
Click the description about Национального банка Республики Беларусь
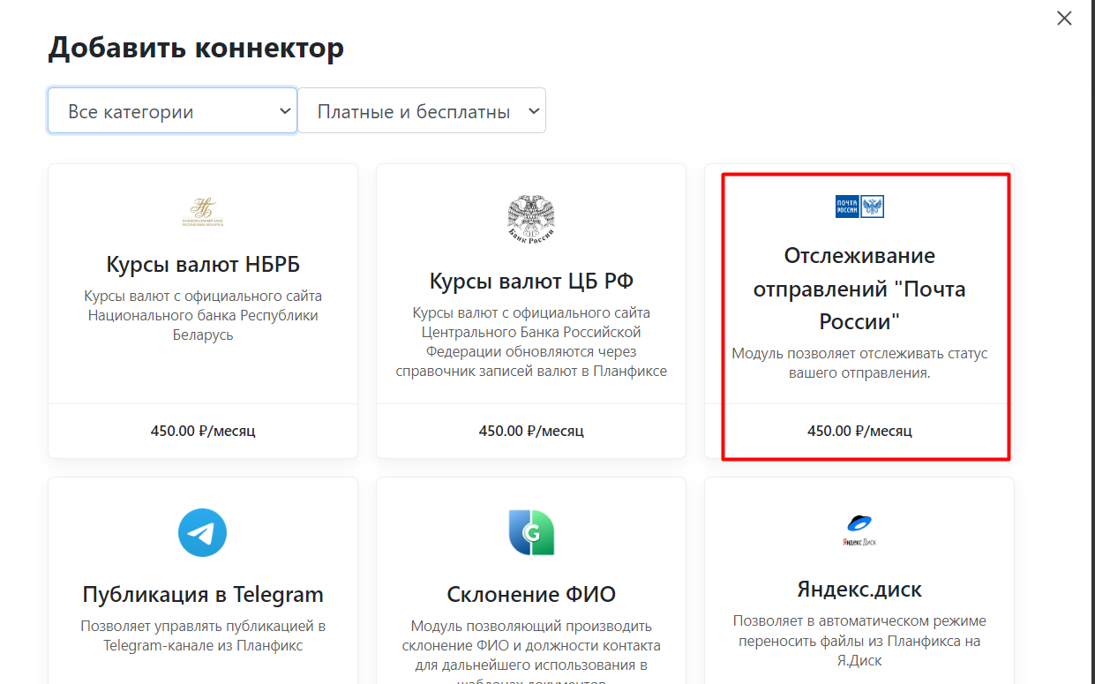point(203,315)
